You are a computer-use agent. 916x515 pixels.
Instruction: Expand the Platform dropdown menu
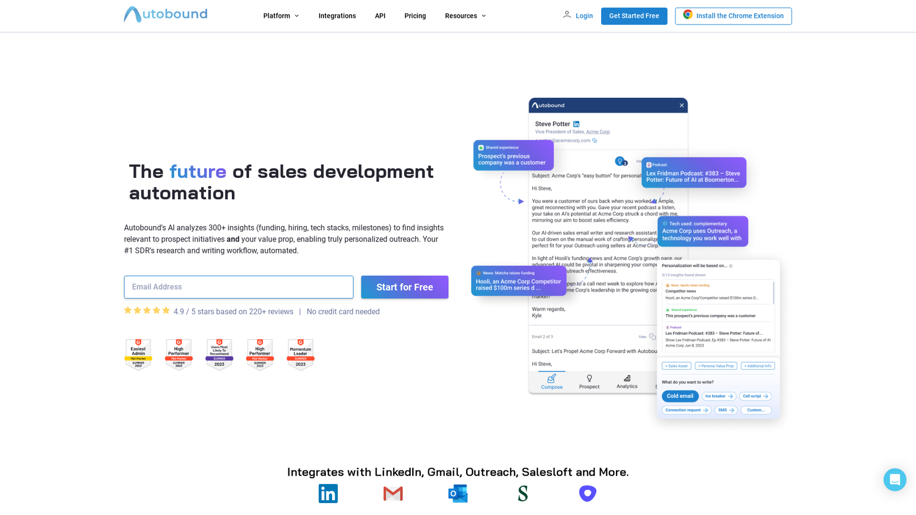(281, 16)
